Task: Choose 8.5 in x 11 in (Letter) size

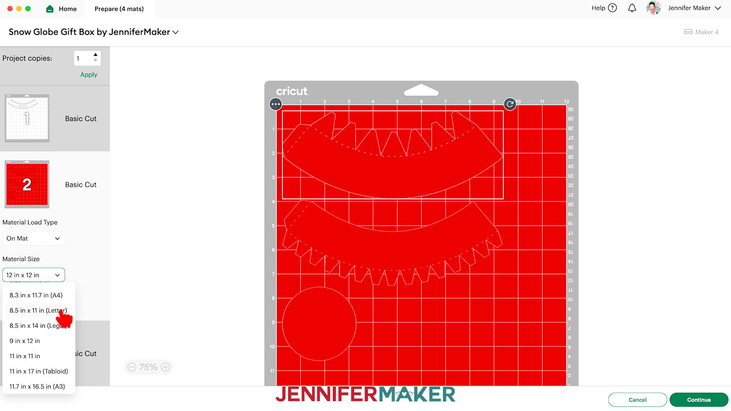Action: (39, 310)
